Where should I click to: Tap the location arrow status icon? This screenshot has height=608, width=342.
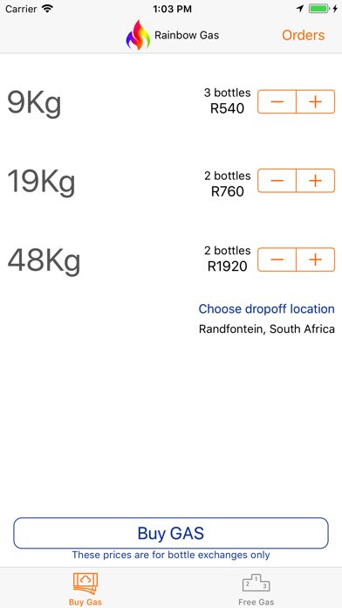(300, 9)
